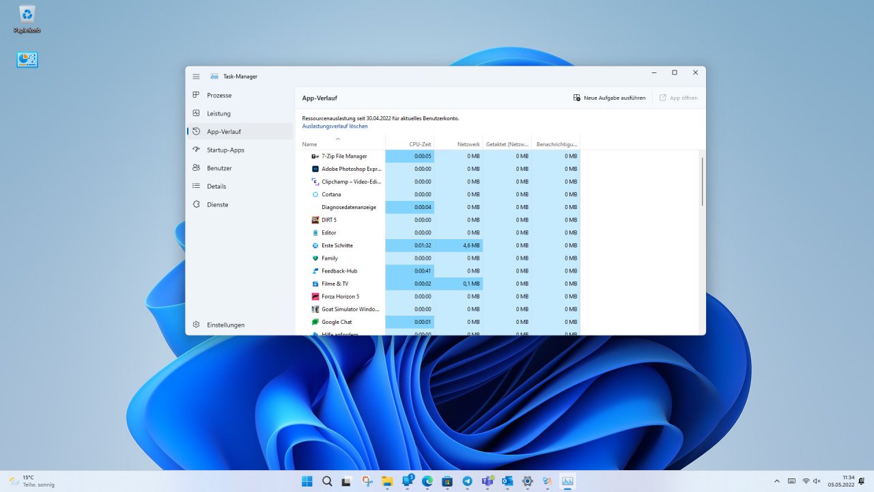Viewport: 874px width, 492px height.
Task: Open Einstellungen in Task-Manager
Action: click(x=240, y=325)
